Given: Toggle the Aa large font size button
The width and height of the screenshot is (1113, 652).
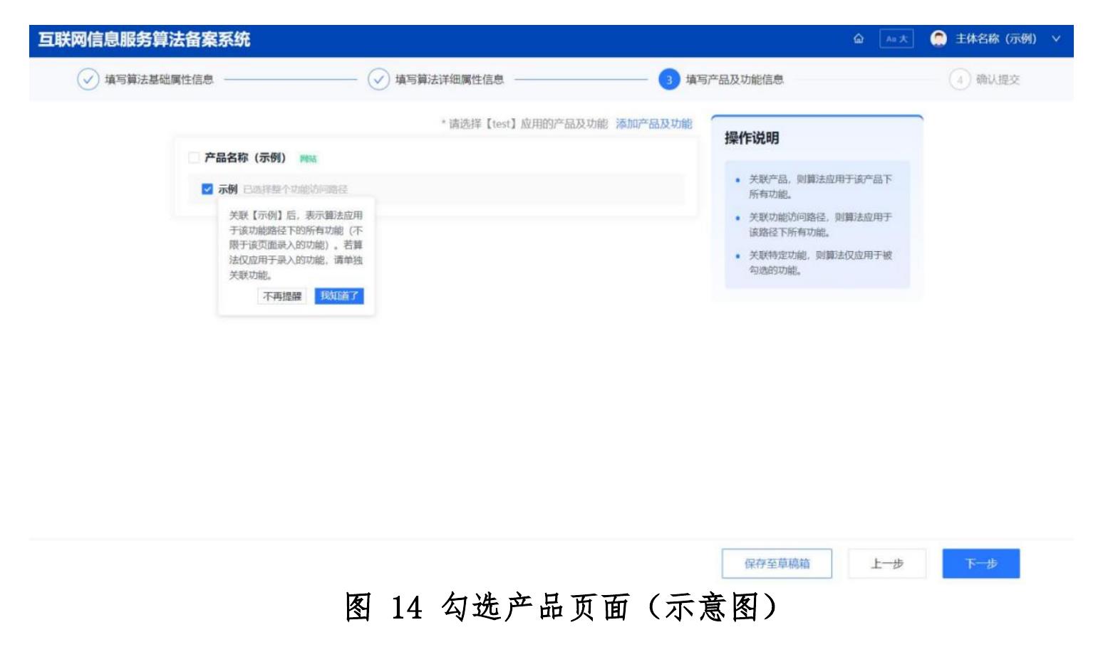Looking at the screenshot, I should (896, 38).
